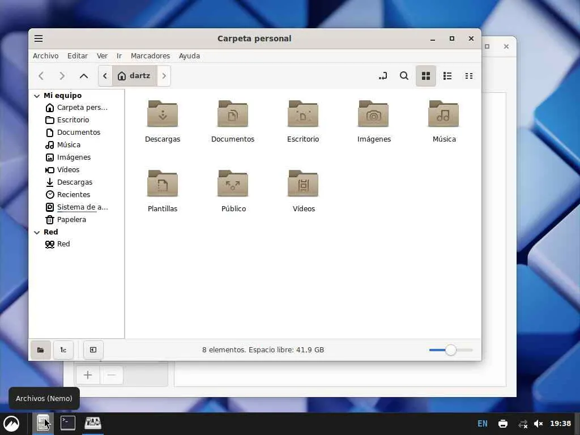Click the dartz home path button

click(x=134, y=76)
